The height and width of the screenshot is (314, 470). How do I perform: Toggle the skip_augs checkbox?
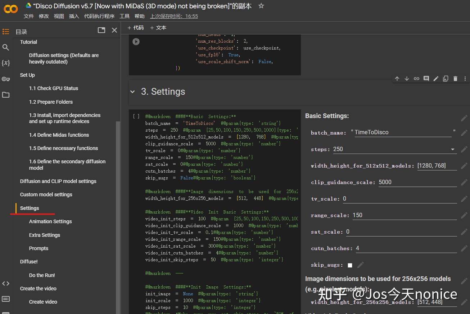pos(350,265)
